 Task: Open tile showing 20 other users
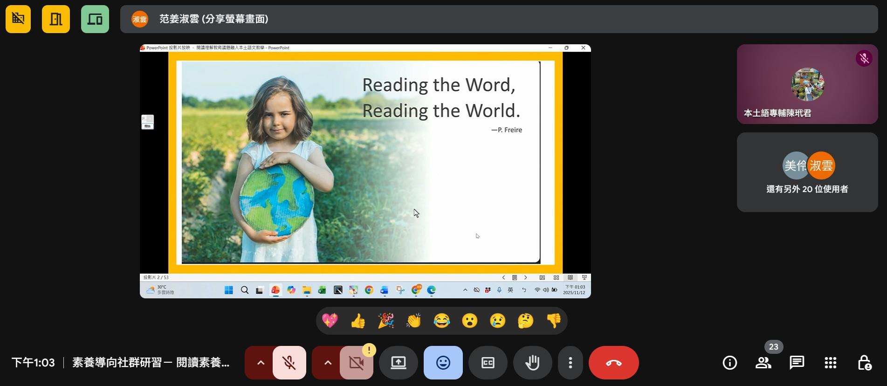[x=807, y=172]
